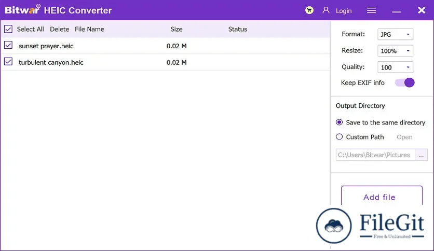Toggle the Select All checkbox
Viewport: 434px width, 251px height.
click(x=8, y=29)
